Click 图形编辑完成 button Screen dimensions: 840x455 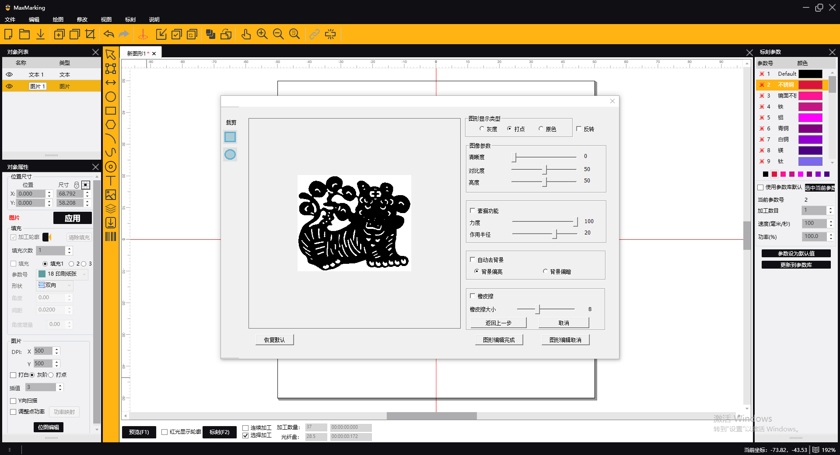499,340
